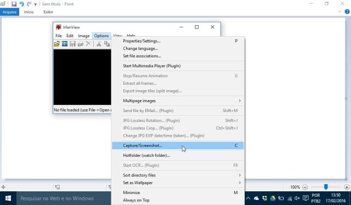Click the Wi-Fi network tray icon

[290, 198]
